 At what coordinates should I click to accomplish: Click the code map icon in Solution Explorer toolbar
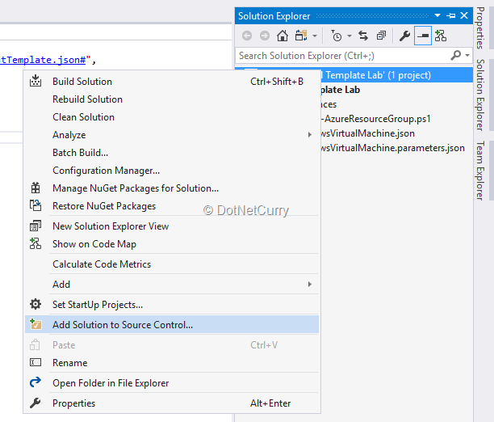441,36
